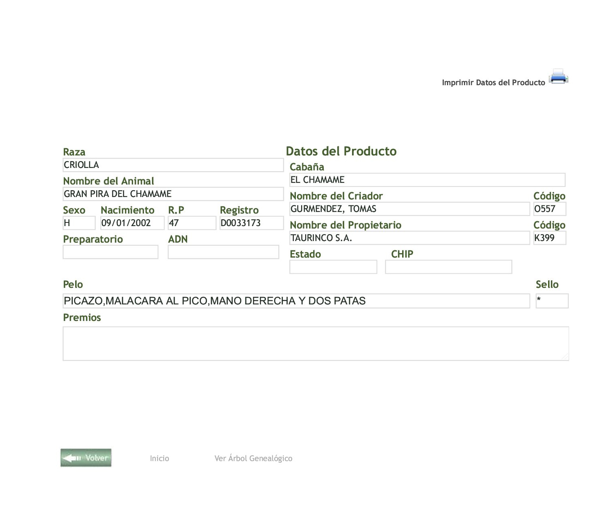This screenshot has height=520, width=601.
Task: Click the printer icon
Action: tap(558, 77)
